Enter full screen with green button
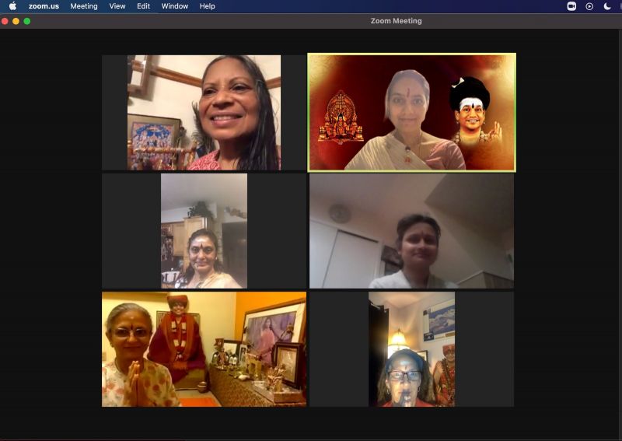622x441 pixels. pyautogui.click(x=27, y=21)
